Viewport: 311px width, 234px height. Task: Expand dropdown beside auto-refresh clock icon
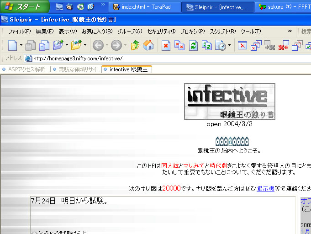click(229, 45)
